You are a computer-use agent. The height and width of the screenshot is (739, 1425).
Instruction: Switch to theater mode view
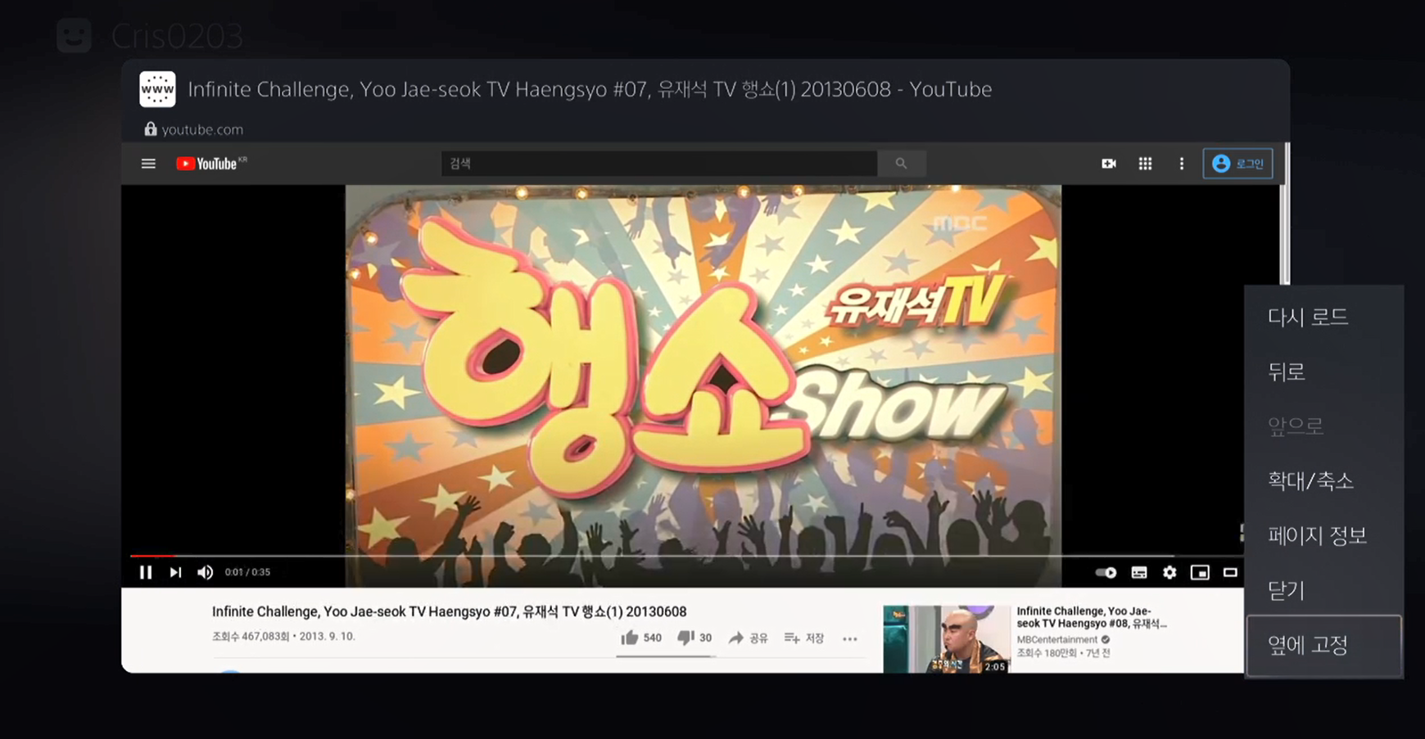tap(1230, 572)
